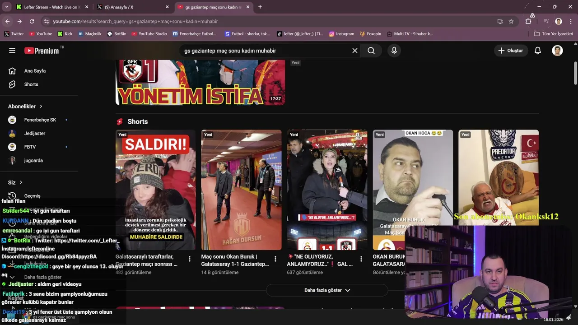Viewport: 578px width, 325px height.
Task: Play the Kağan Dursun tunnel short
Action: [241, 190]
